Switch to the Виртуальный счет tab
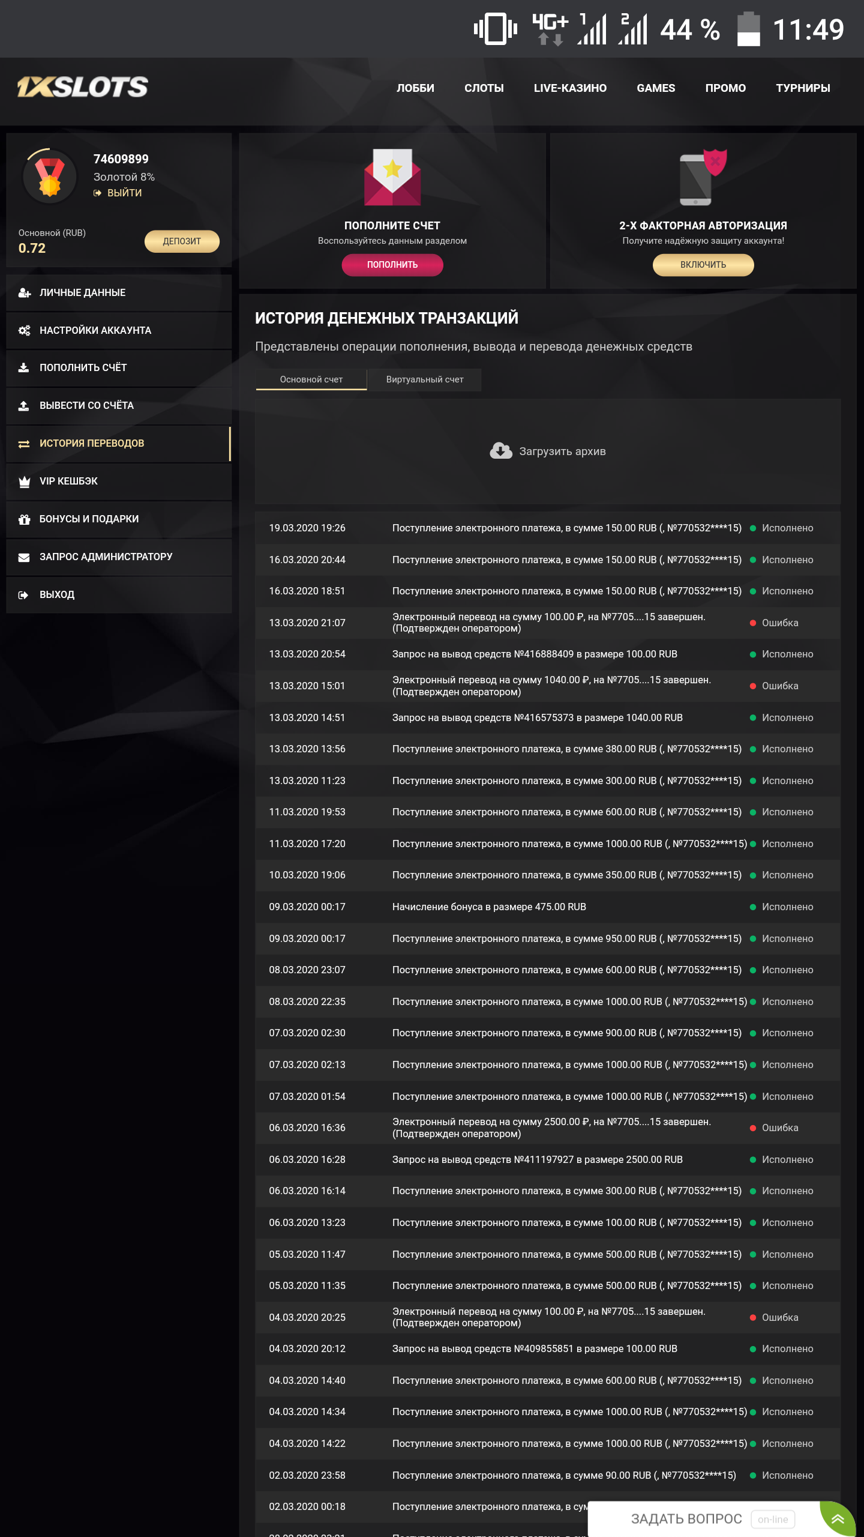Viewport: 864px width, 1537px height. [x=425, y=379]
